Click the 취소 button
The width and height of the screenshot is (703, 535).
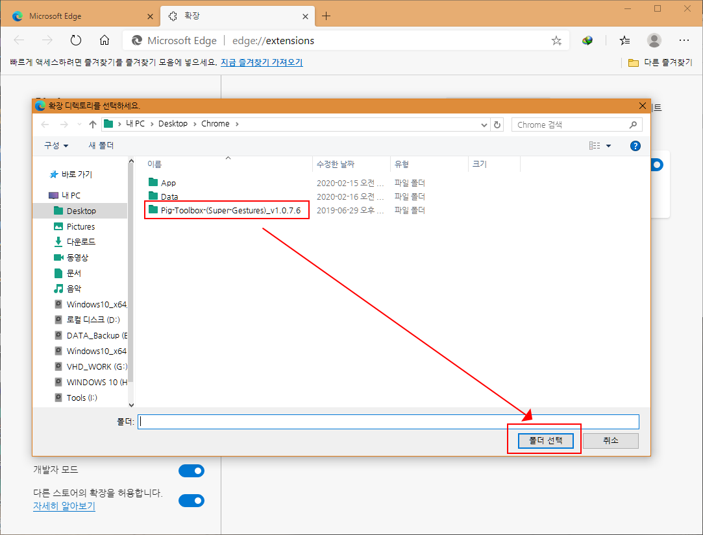pos(611,440)
